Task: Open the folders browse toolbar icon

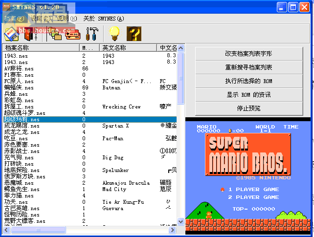Action: 55,34
